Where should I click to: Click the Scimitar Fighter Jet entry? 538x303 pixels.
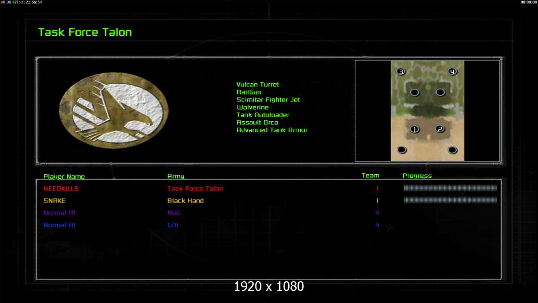click(x=268, y=99)
